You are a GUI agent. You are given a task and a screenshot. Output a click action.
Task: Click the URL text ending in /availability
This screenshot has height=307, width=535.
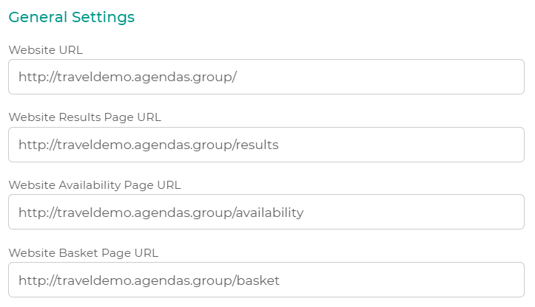161,213
